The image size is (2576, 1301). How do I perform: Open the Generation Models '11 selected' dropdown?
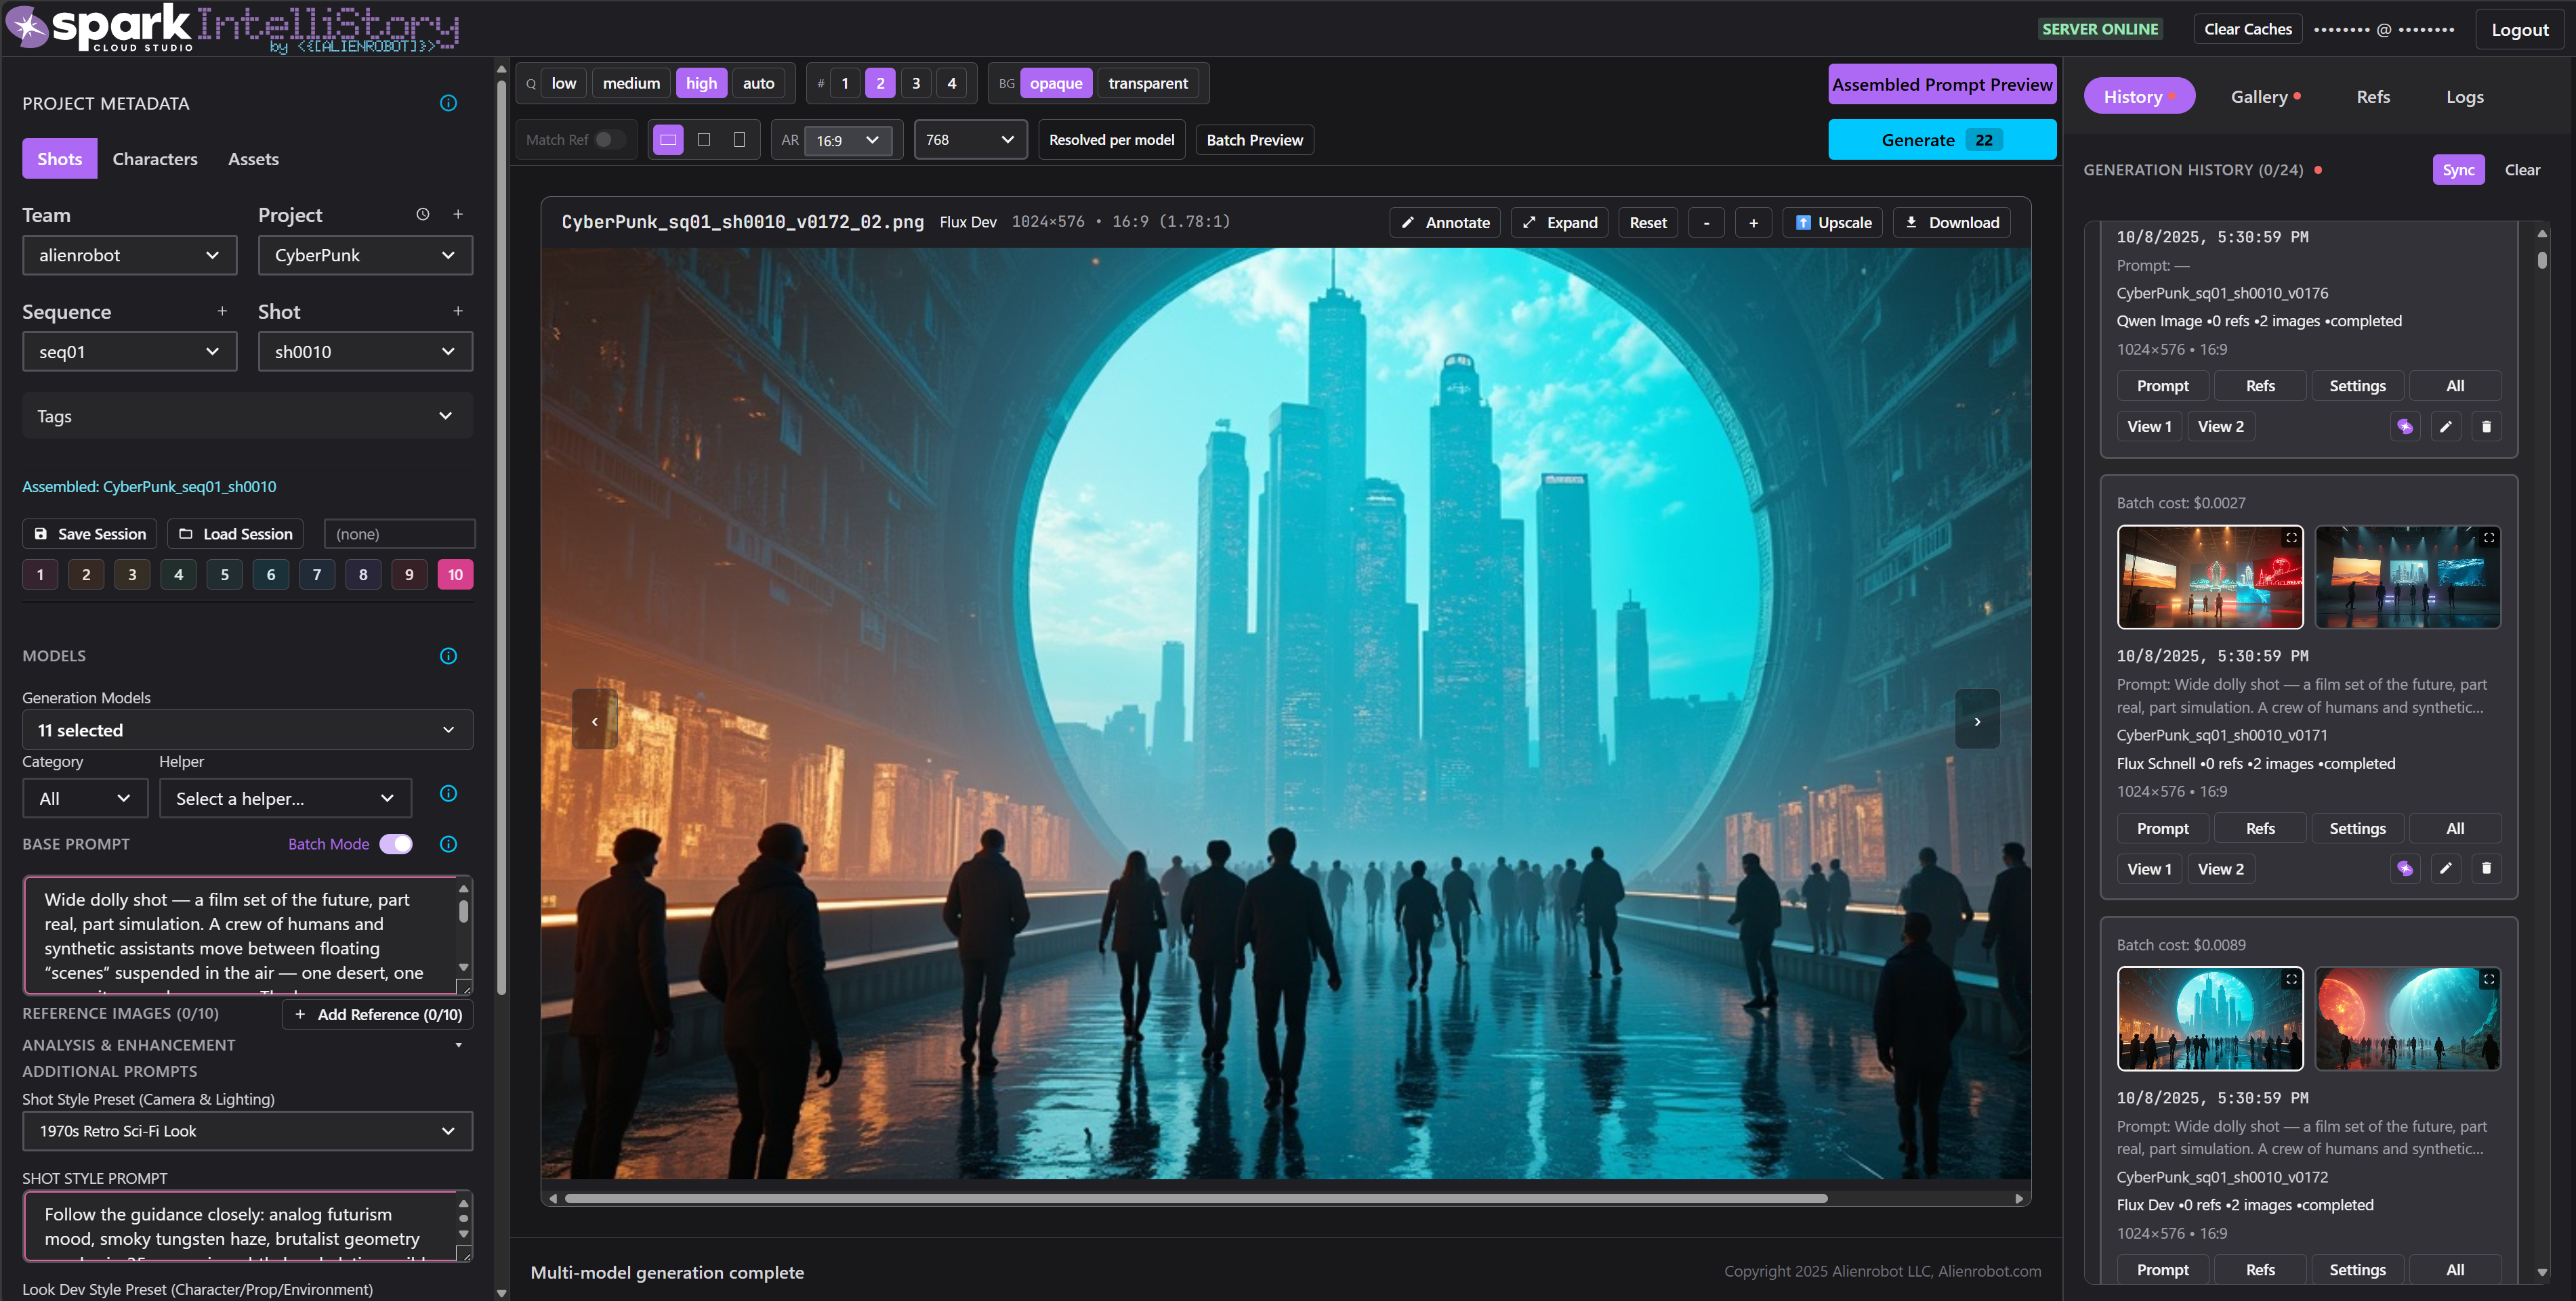coord(247,730)
